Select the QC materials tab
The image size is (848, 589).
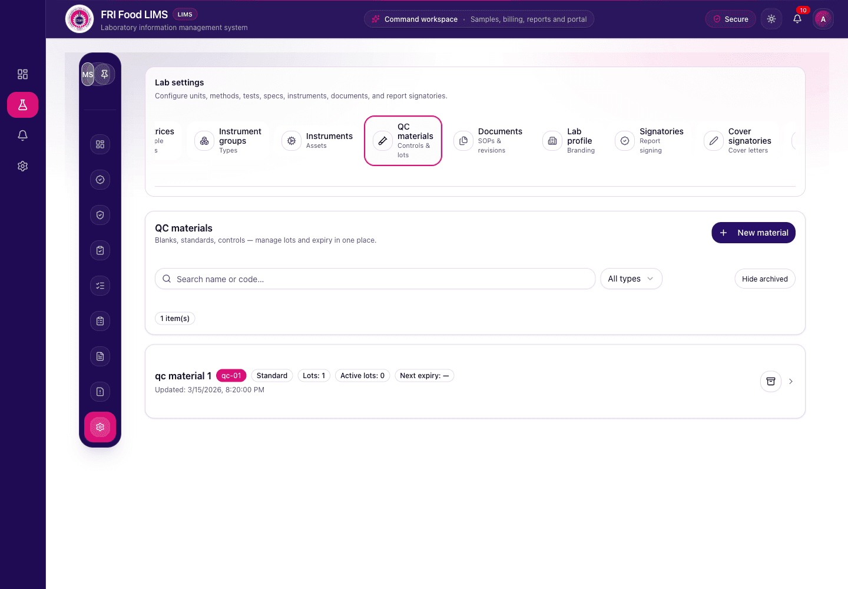pyautogui.click(x=403, y=141)
